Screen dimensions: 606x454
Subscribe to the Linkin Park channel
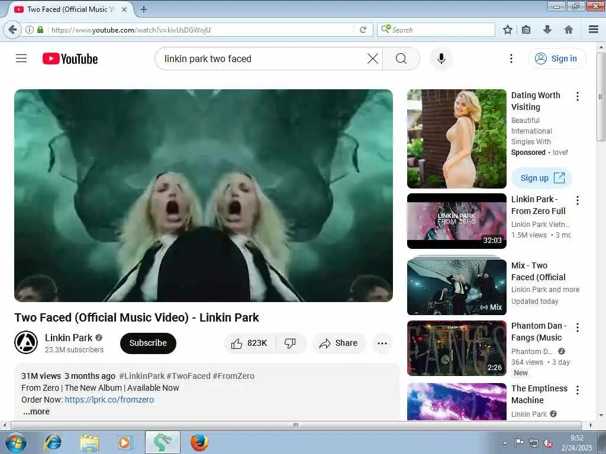pos(148,343)
